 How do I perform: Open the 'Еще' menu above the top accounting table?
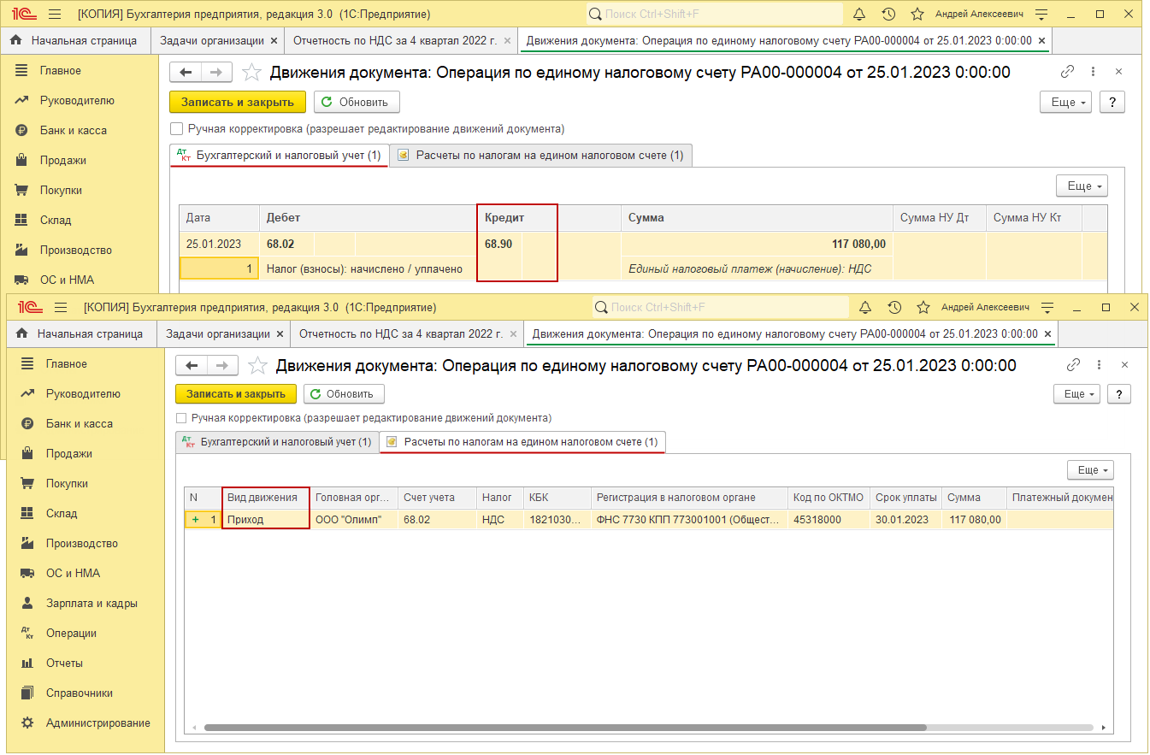(x=1082, y=186)
